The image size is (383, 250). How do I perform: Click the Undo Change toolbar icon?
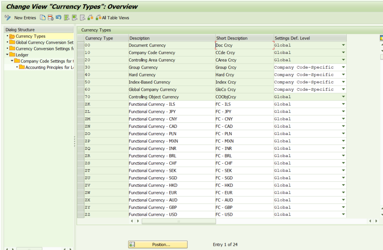[58, 18]
